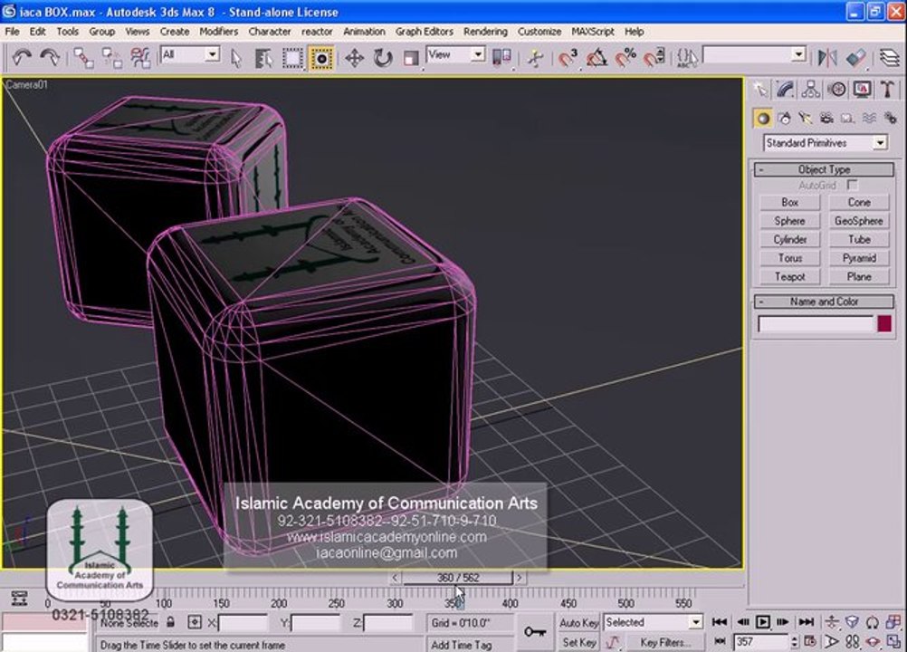The image size is (907, 652).
Task: Choose the Unlink Selection tool
Action: [111, 58]
